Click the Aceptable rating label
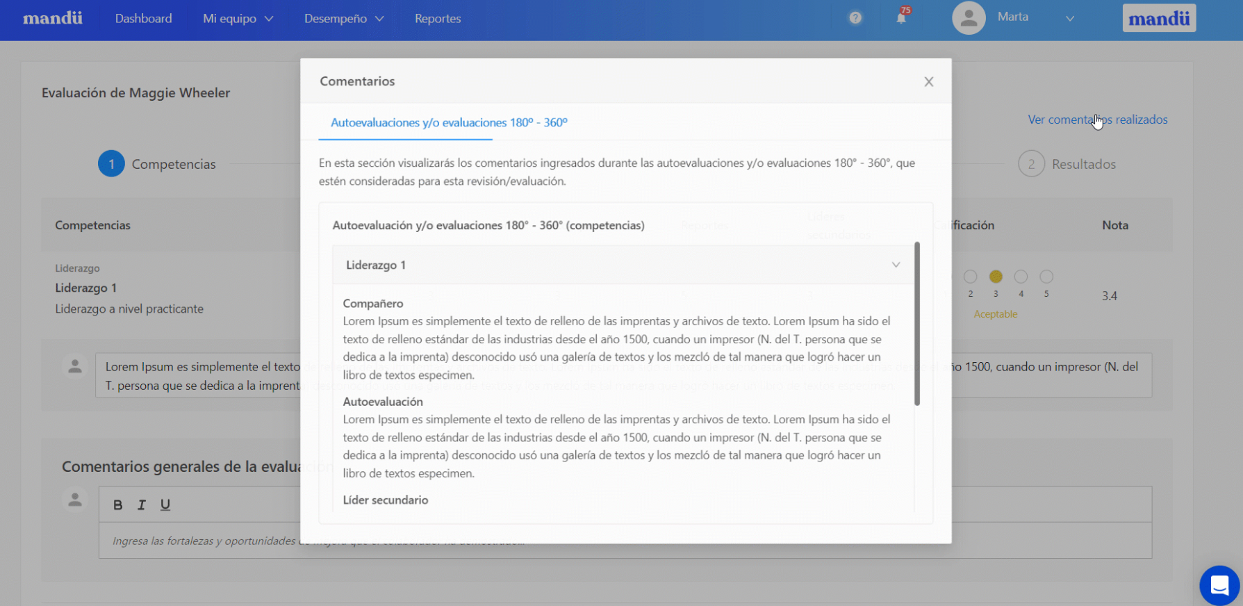 (x=996, y=314)
